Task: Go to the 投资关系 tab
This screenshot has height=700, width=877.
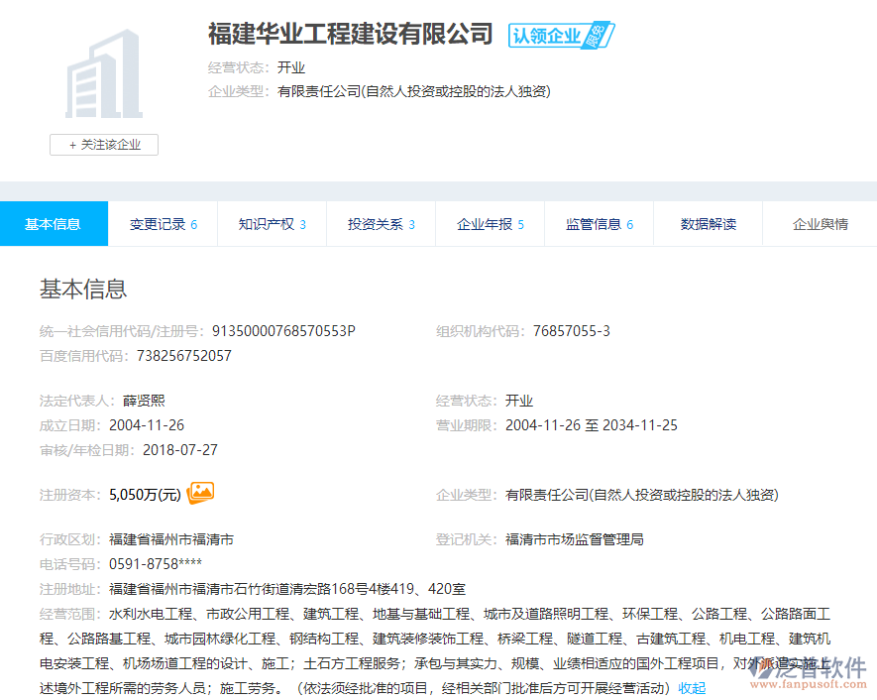Action: pos(381,224)
